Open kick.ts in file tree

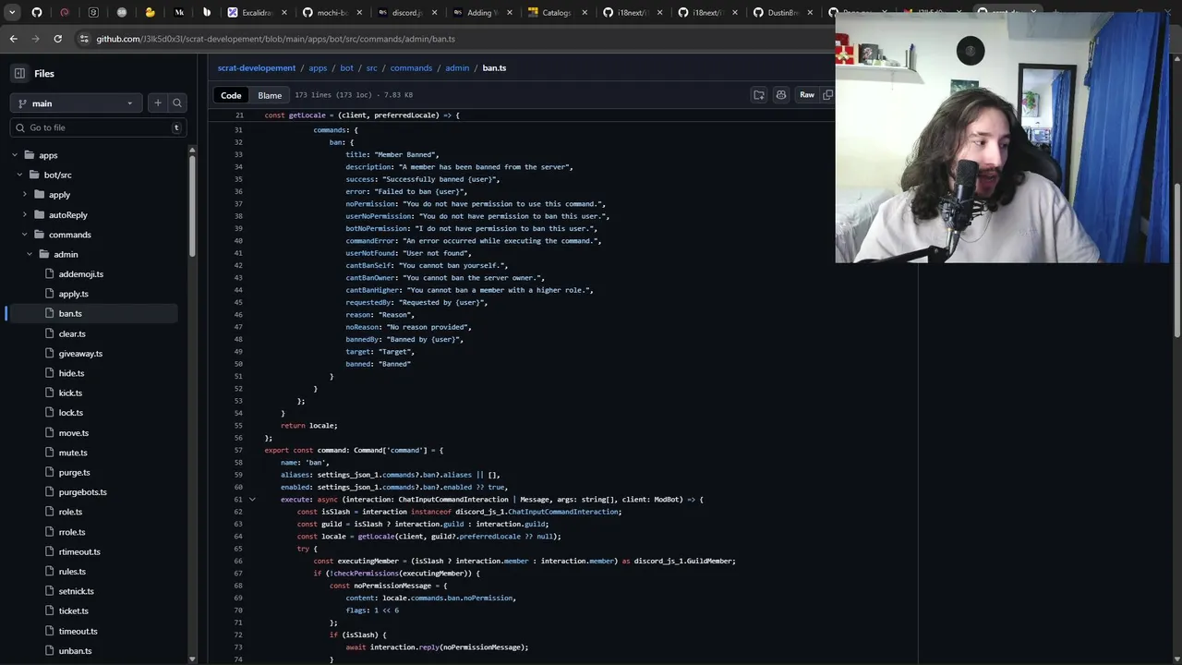pyautogui.click(x=70, y=393)
